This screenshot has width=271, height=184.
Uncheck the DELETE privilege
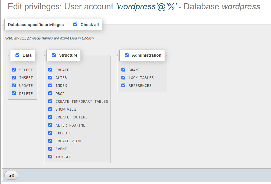point(14,93)
